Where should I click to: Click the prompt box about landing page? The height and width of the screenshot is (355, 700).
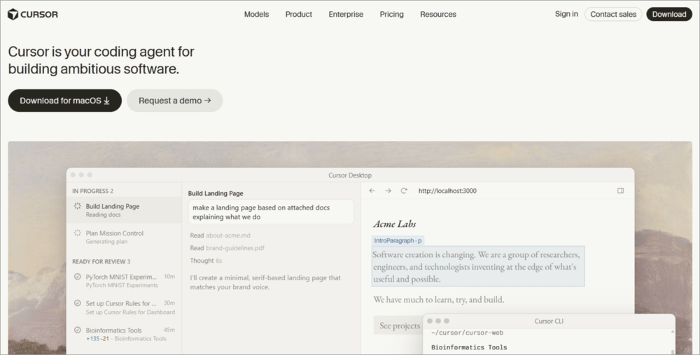(271, 212)
